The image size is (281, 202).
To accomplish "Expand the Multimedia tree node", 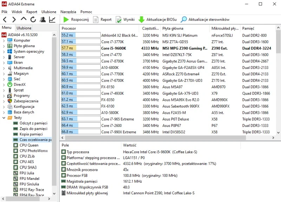I will click(x=4, y=68).
